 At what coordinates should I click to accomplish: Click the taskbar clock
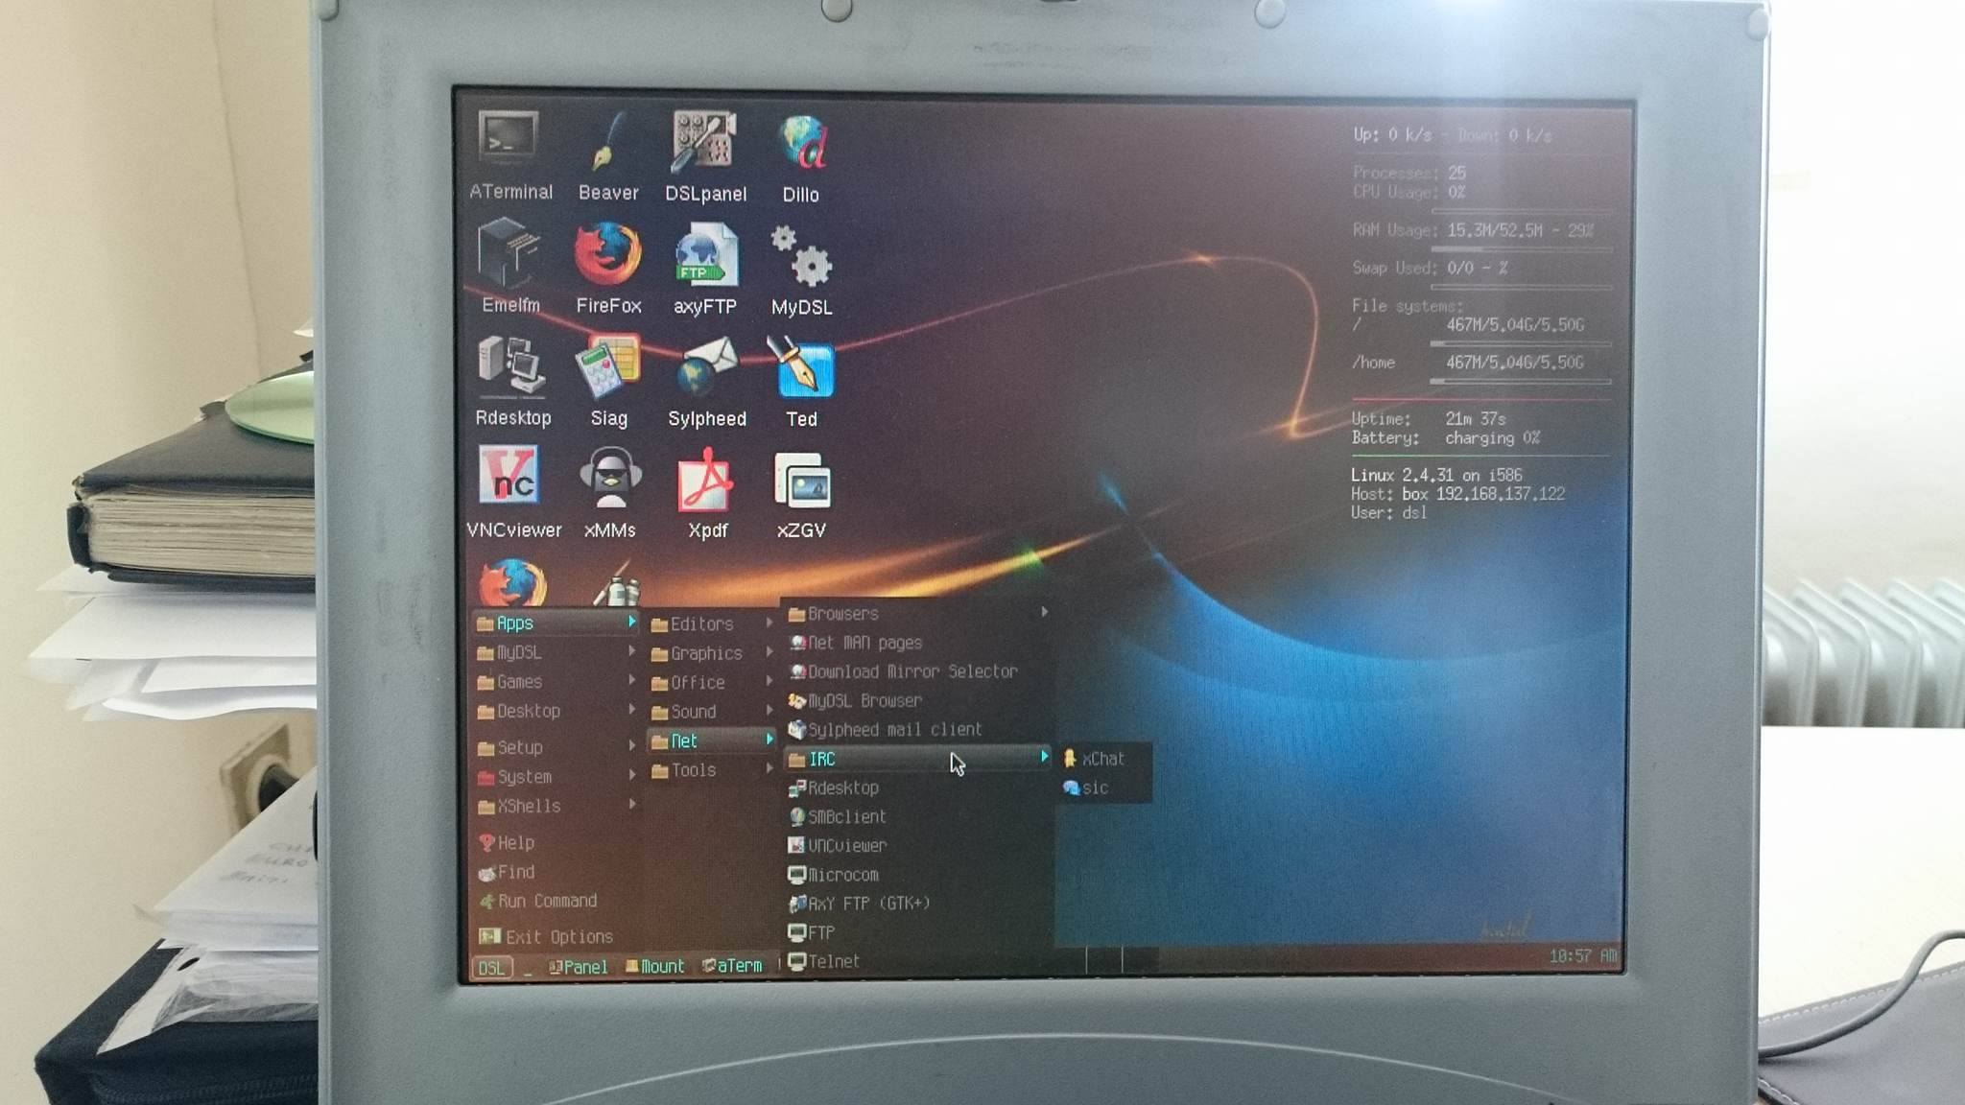[x=1582, y=956]
